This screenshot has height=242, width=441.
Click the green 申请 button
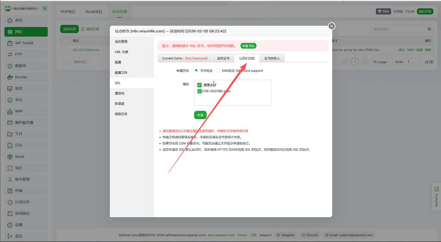point(200,115)
